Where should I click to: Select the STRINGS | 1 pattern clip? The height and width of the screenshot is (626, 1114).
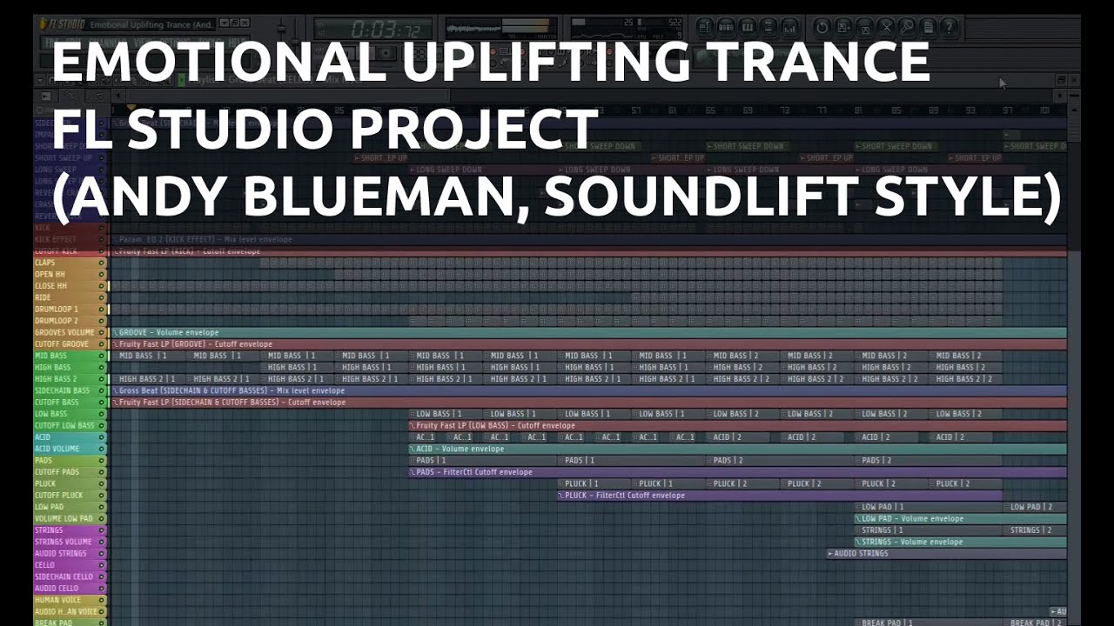click(929, 530)
